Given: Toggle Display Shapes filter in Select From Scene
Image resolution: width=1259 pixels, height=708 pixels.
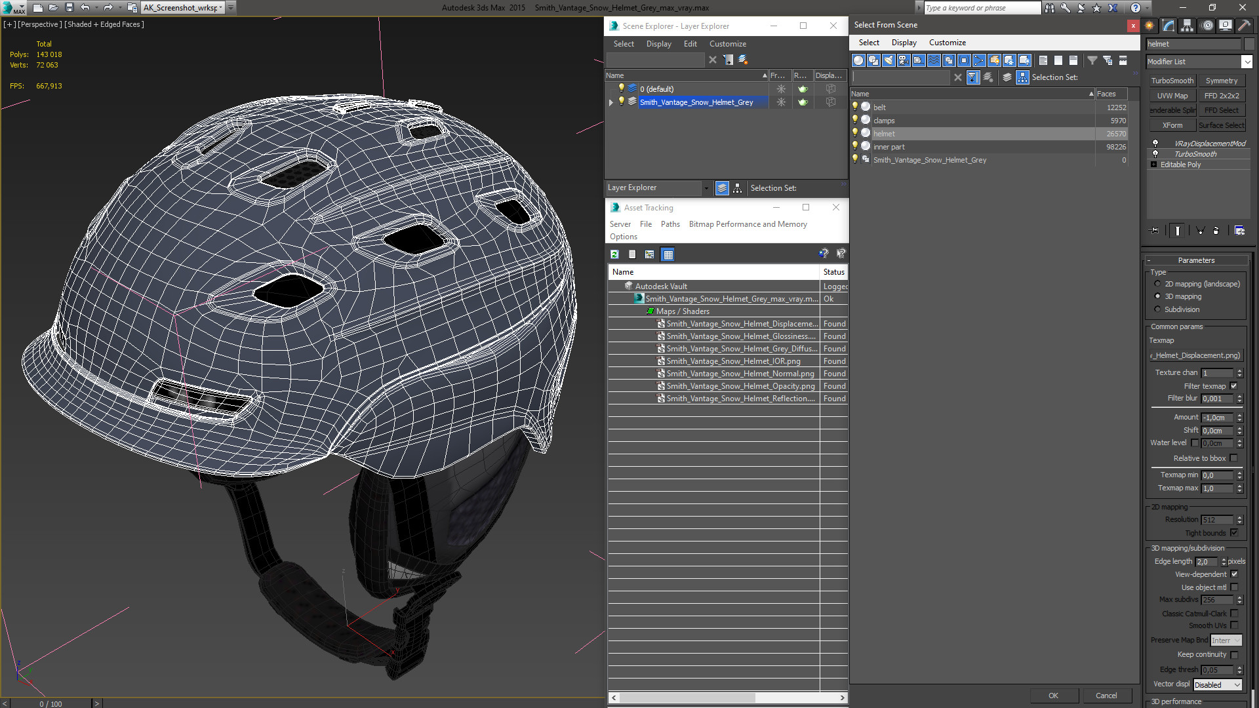Looking at the screenshot, I should click(x=873, y=60).
